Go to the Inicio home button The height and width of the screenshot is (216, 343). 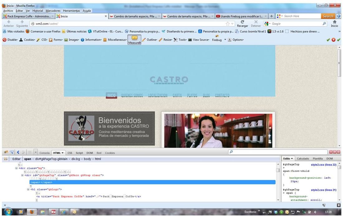(335, 24)
